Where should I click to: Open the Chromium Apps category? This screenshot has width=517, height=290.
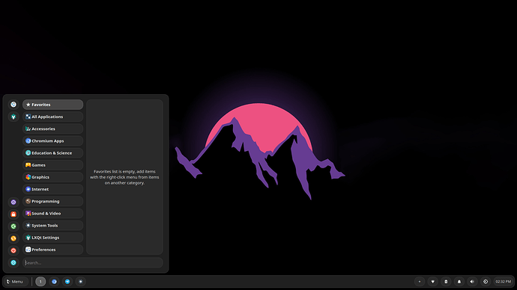(x=52, y=141)
